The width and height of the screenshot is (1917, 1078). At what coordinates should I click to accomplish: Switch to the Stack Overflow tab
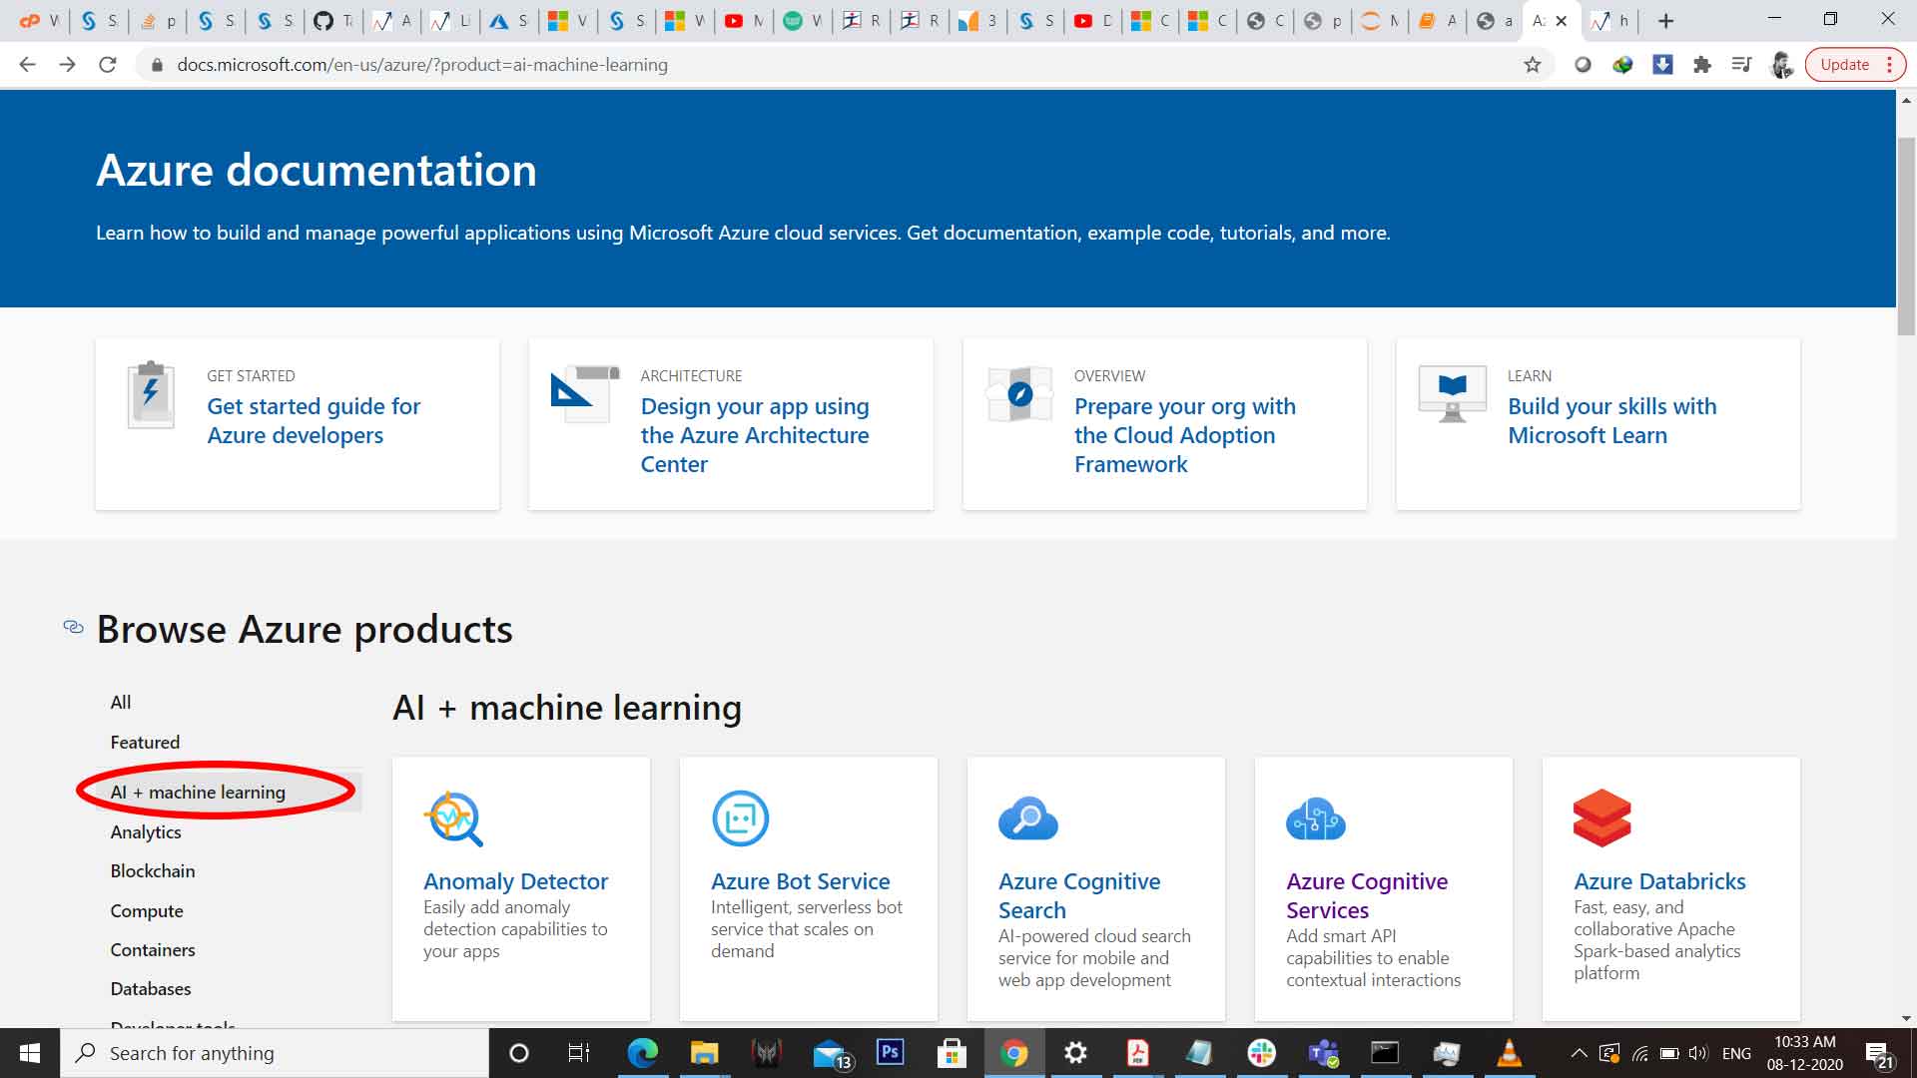(159, 21)
